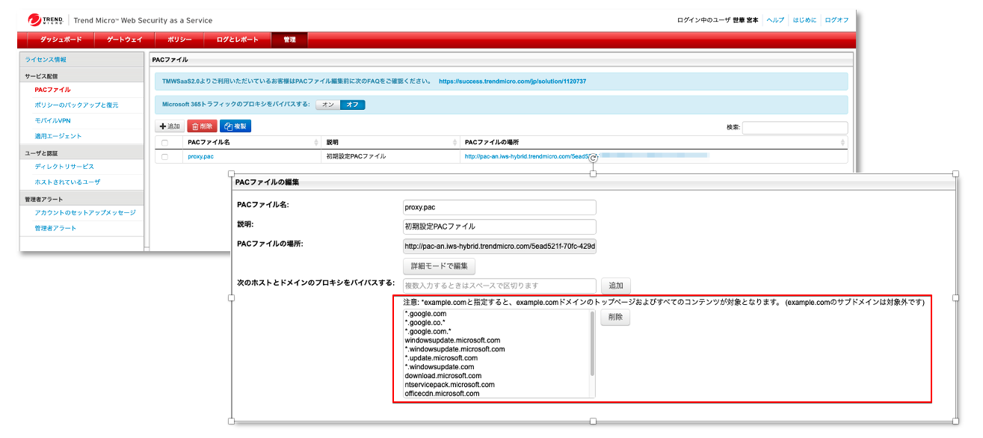Focus the bypass host input field
The image size is (983, 438).
point(499,286)
